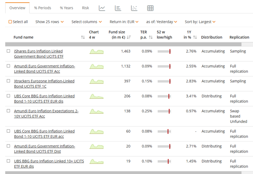Open the Select columns dropdown

(86, 22)
